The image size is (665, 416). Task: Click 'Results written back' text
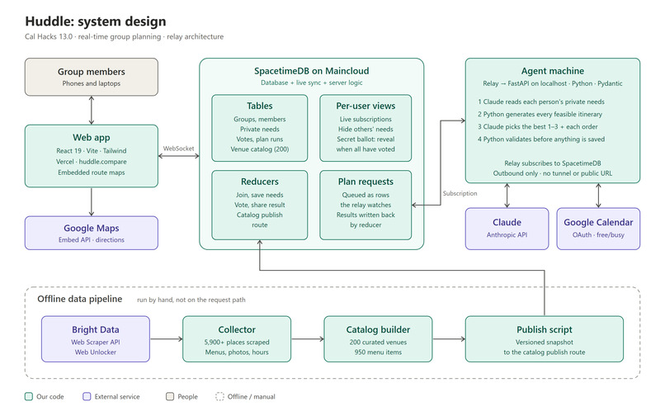366,215
